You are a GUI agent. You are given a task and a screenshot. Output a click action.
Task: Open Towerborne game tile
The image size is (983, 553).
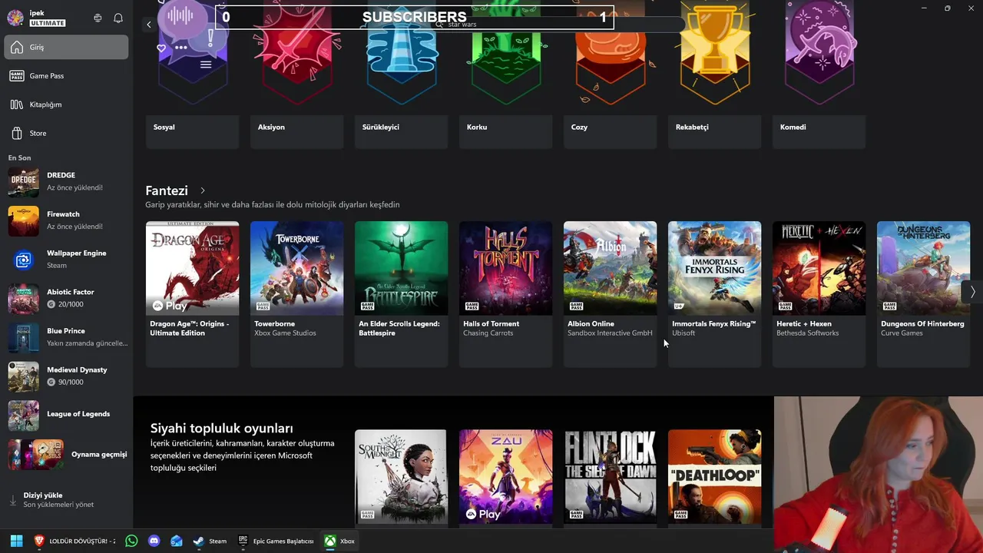click(x=296, y=294)
